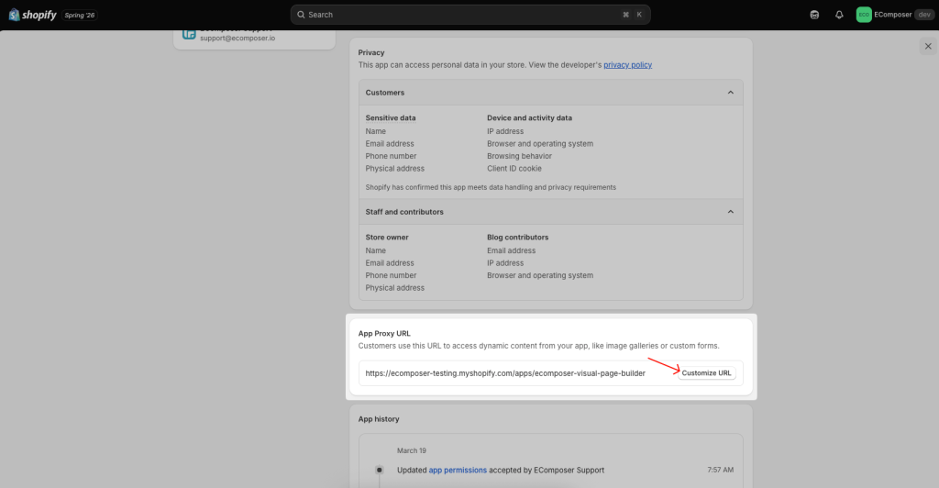Image resolution: width=939 pixels, height=488 pixels.
Task: Open the EComposer account menu
Action: [895, 15]
